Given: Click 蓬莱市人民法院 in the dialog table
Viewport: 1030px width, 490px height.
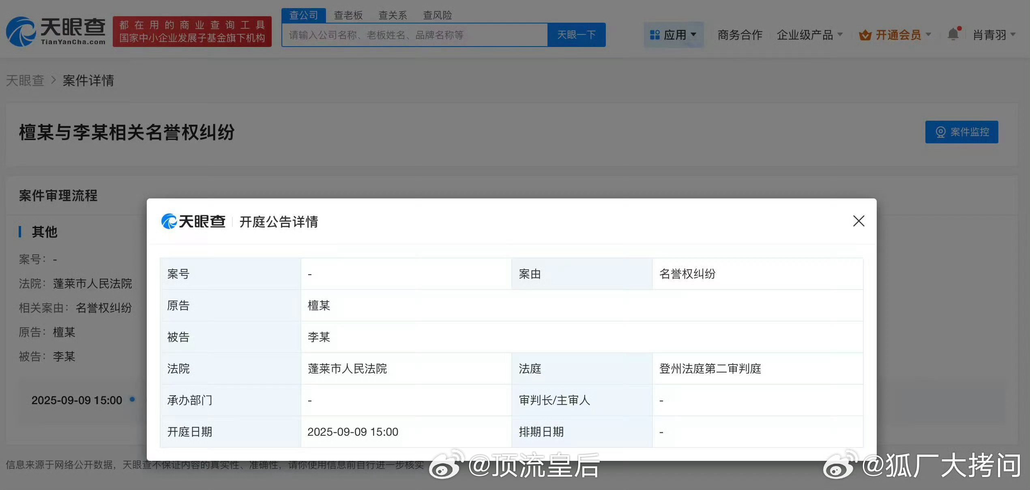Looking at the screenshot, I should (347, 369).
